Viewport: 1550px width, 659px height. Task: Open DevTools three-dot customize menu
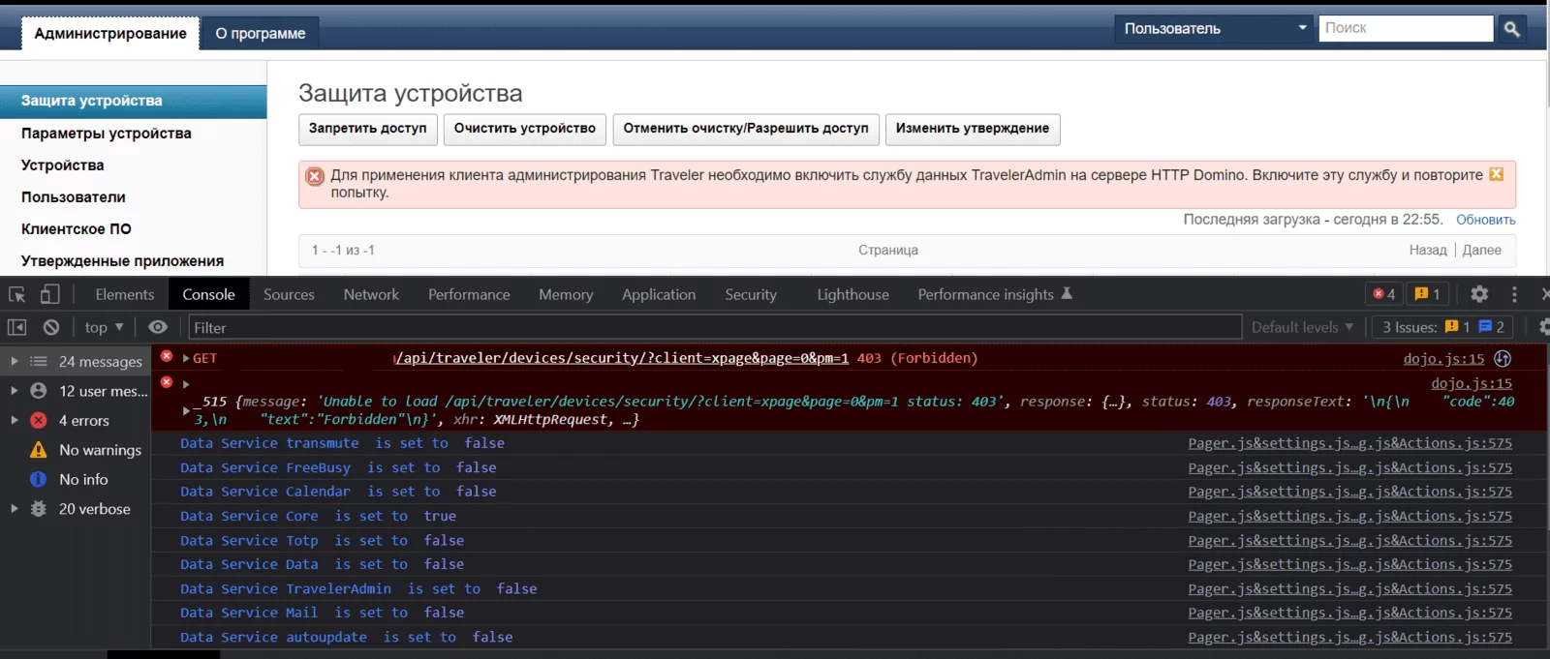coord(1514,294)
